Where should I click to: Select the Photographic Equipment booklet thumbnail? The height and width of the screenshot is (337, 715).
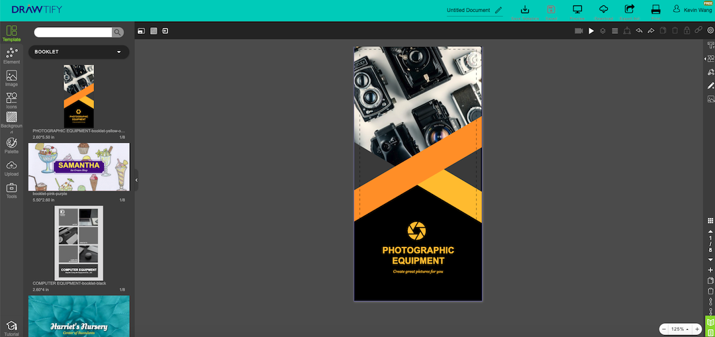79,96
